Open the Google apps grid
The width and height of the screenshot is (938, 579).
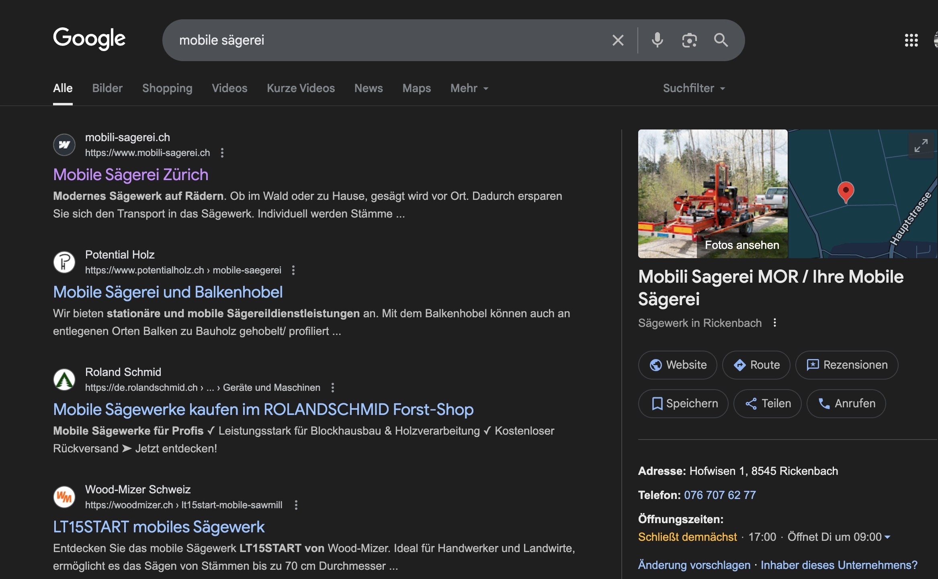pos(911,40)
